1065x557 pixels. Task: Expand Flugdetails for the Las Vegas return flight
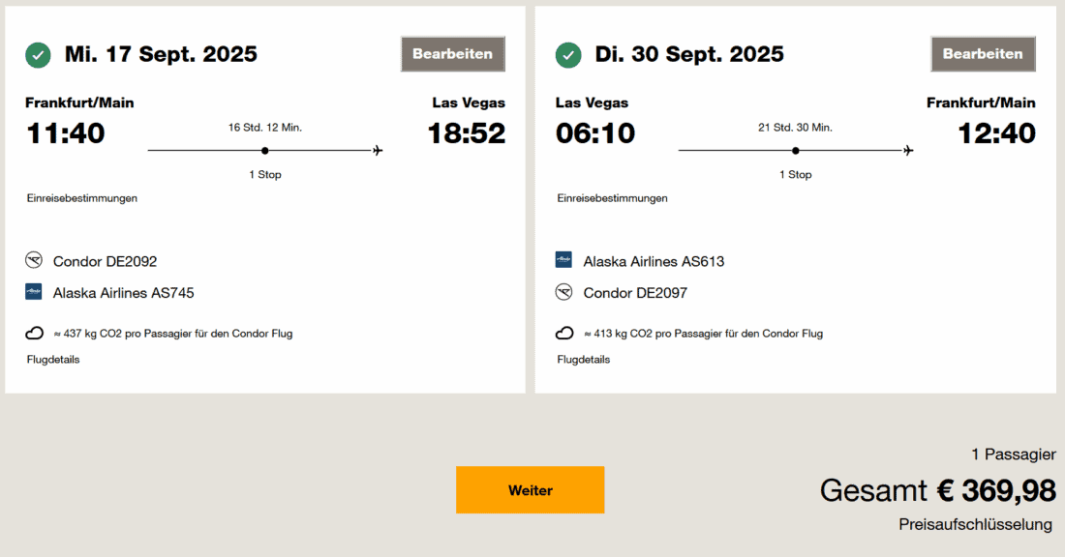tap(583, 360)
